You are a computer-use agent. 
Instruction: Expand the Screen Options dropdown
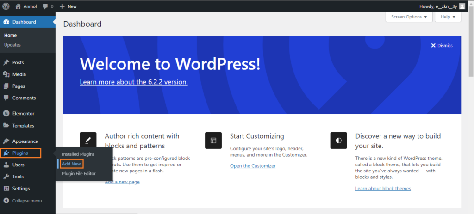point(409,17)
